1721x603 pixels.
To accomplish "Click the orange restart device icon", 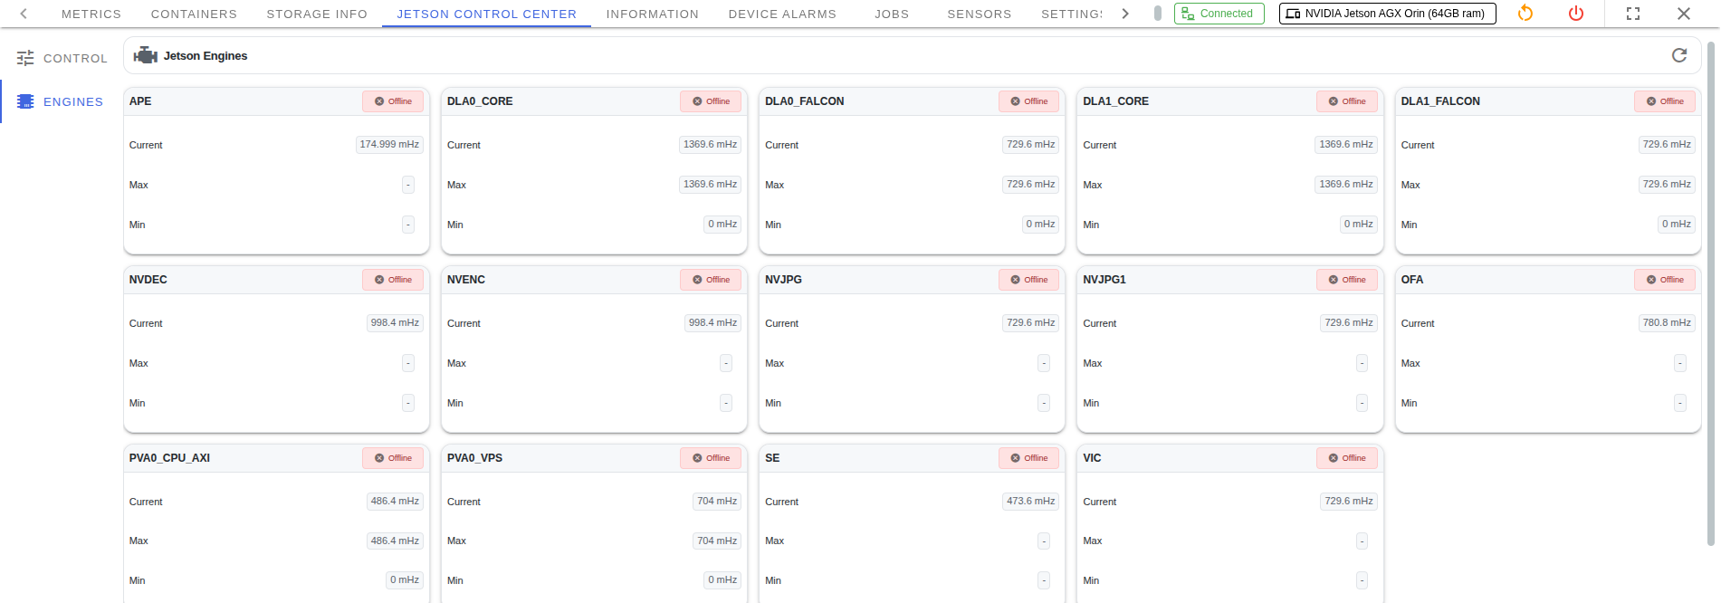I will 1525,14.
